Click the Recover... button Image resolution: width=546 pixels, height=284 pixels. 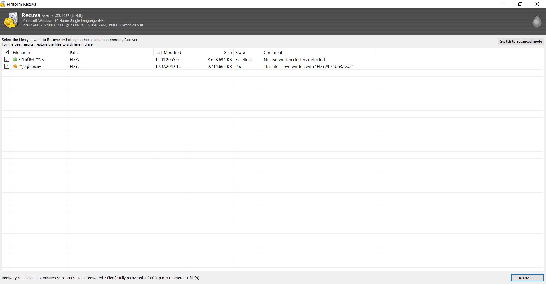click(x=527, y=278)
